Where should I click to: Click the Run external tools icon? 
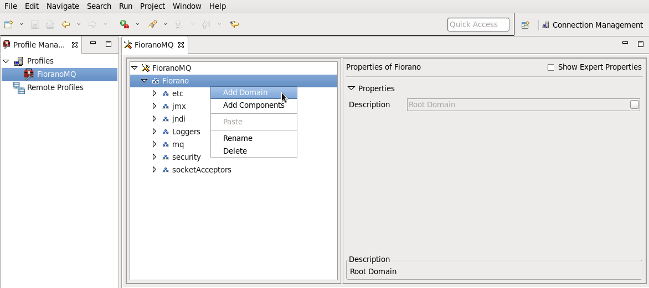point(124,24)
